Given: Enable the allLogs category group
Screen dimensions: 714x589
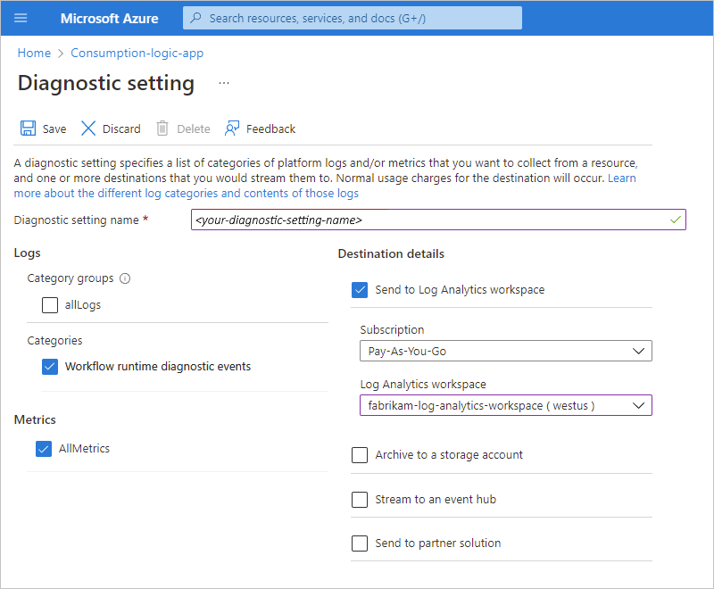Looking at the screenshot, I should pos(49,305).
